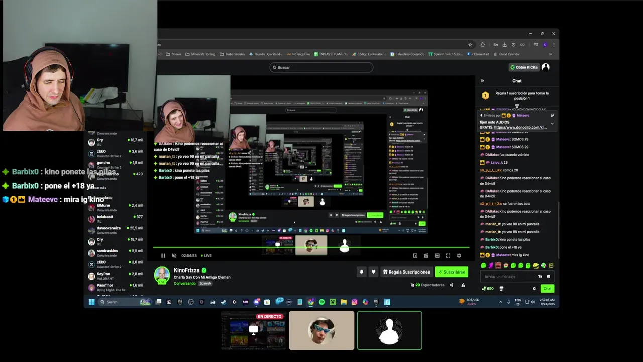Open sidebar channel davooxeneize
The width and height of the screenshot is (643, 362).
115,230
